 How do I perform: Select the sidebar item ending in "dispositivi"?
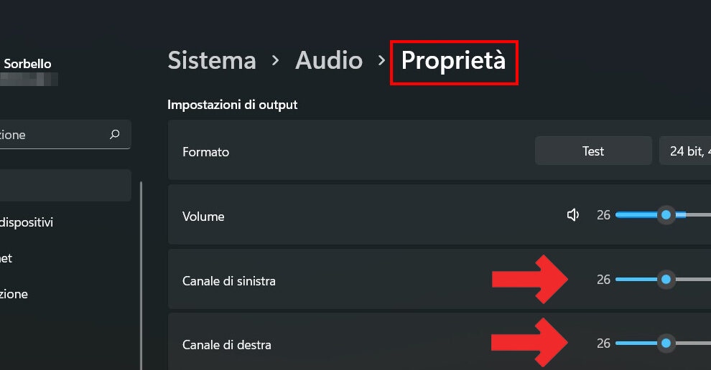[27, 222]
